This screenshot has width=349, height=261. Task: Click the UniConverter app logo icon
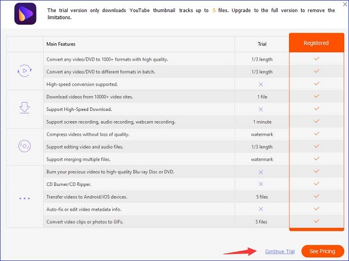click(25, 14)
